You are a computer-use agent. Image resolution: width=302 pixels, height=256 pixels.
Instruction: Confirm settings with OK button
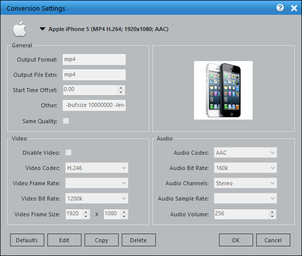[x=236, y=240]
